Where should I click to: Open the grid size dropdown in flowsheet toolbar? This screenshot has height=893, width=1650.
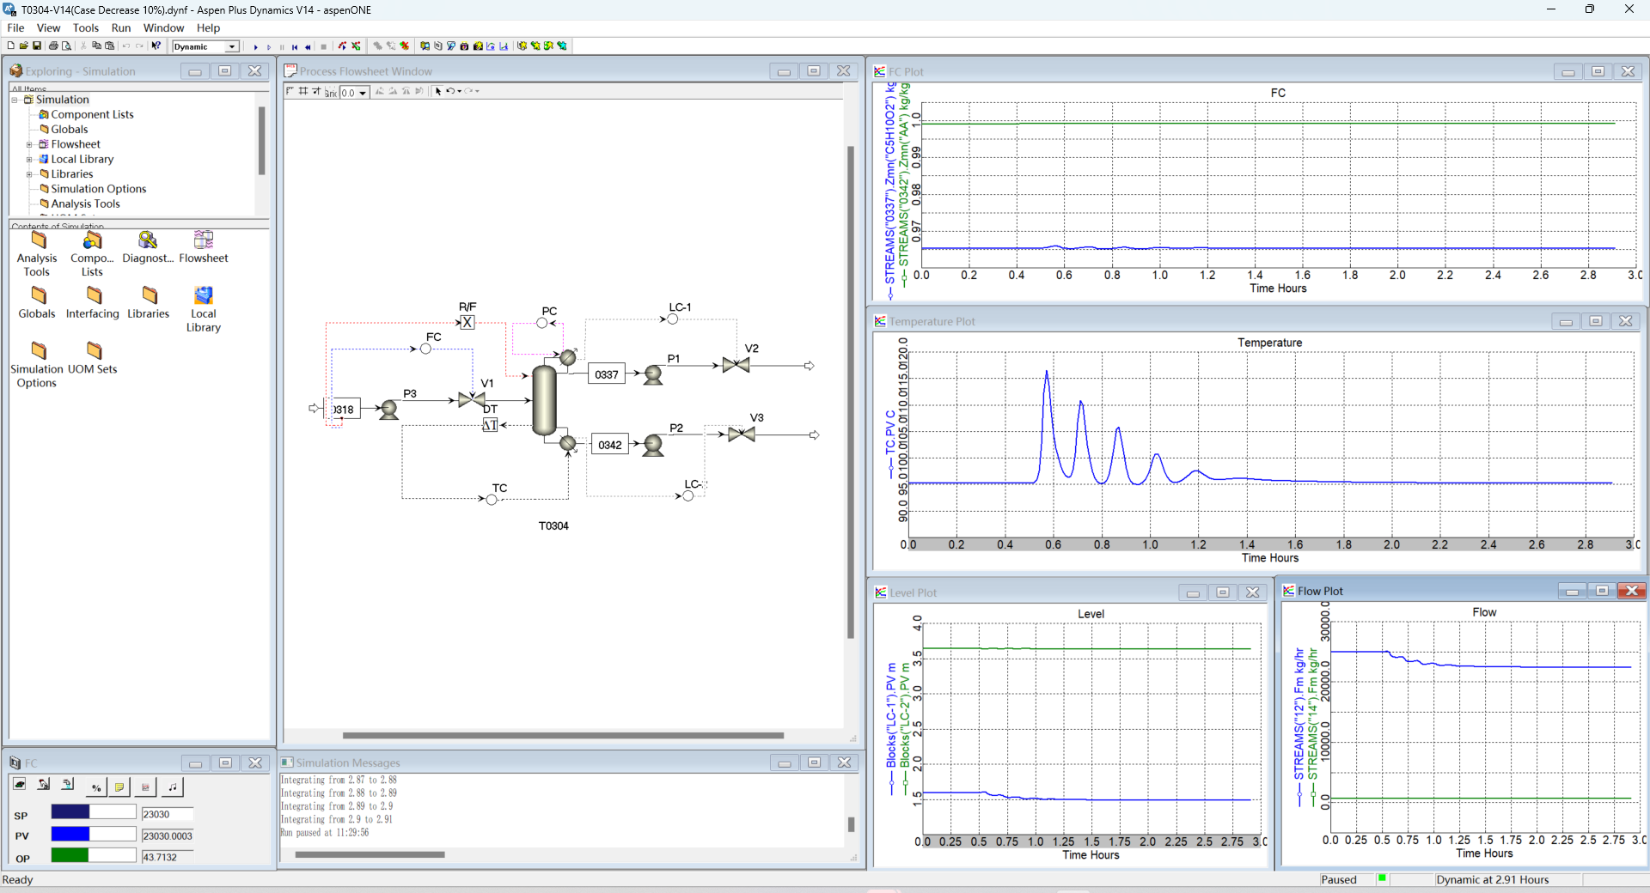[x=363, y=93]
